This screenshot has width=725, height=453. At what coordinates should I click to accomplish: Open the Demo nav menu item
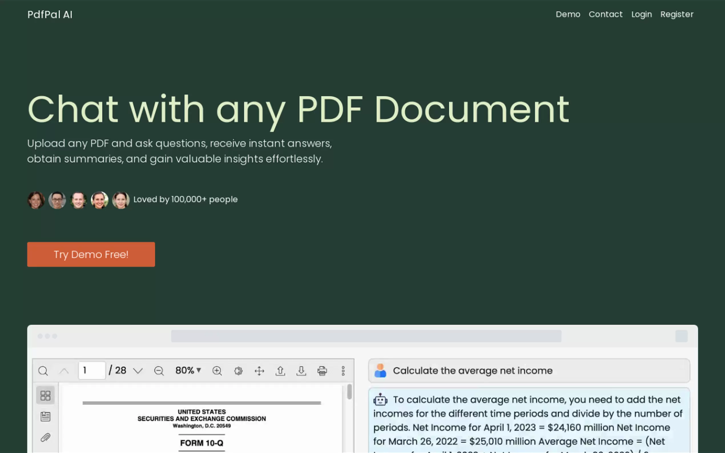pos(568,14)
